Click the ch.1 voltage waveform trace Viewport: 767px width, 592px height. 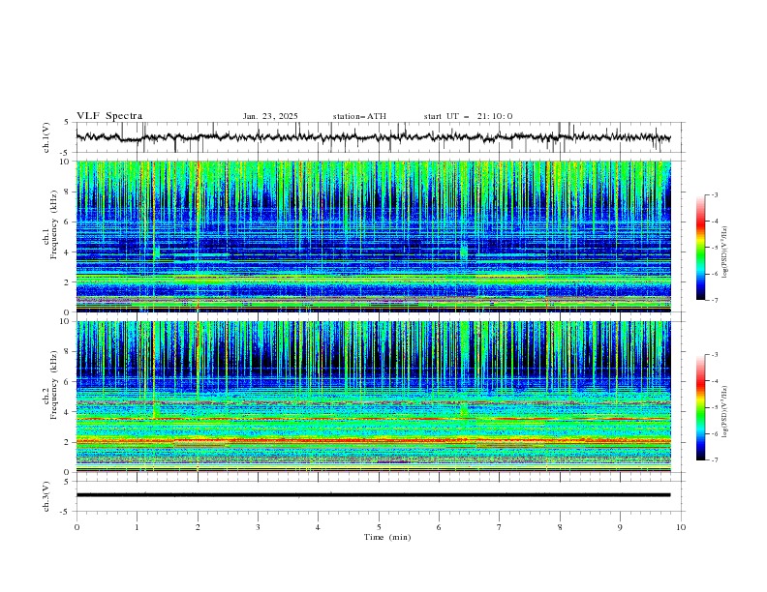(x=373, y=137)
